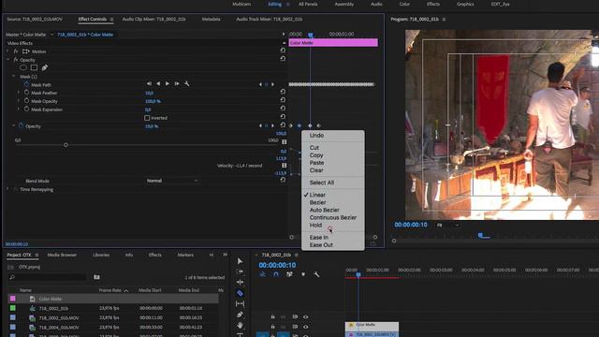Open Effect Controls panel menu
This screenshot has width=599, height=337.
tap(111, 19)
